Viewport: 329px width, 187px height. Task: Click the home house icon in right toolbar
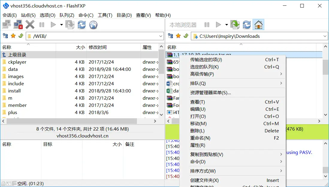[259, 25]
